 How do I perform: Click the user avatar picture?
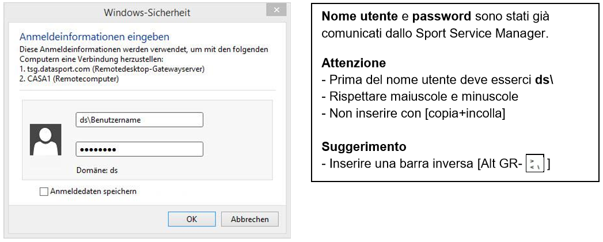45,140
